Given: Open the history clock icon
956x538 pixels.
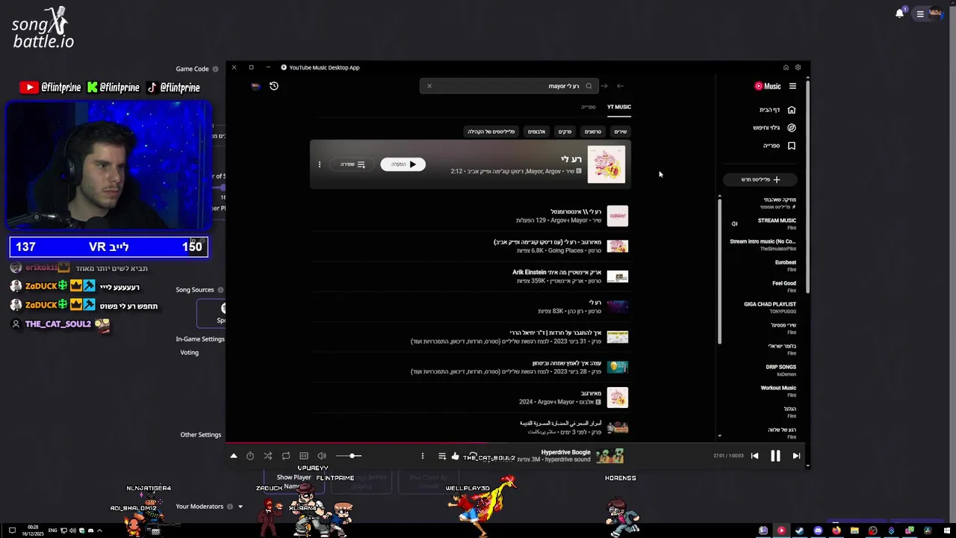Looking at the screenshot, I should point(274,86).
